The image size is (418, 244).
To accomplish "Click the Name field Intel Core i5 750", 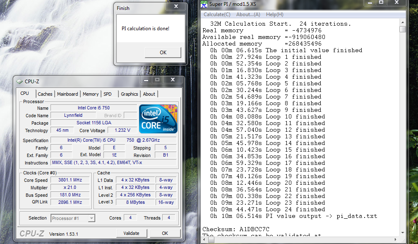I will [94, 108].
